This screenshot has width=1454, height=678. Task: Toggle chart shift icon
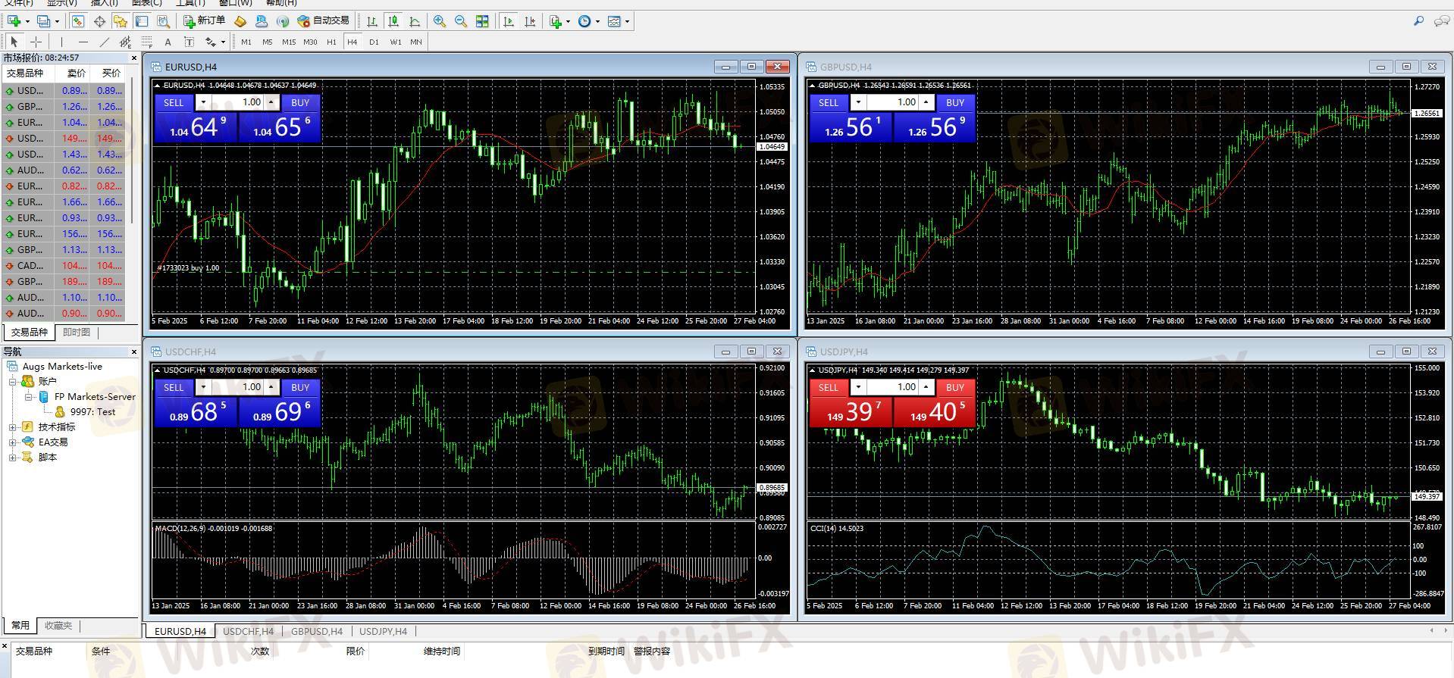tap(530, 21)
